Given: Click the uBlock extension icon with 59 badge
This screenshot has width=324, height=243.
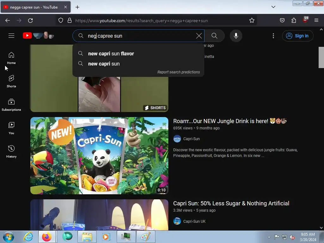Looking at the screenshot, I should tap(305, 20).
